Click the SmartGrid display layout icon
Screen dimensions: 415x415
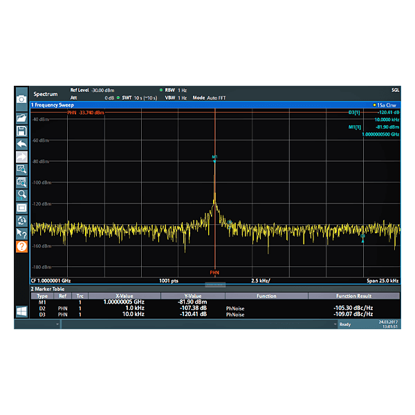pos(21,207)
